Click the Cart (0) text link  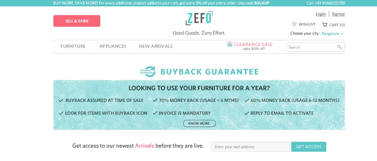coord(337,25)
